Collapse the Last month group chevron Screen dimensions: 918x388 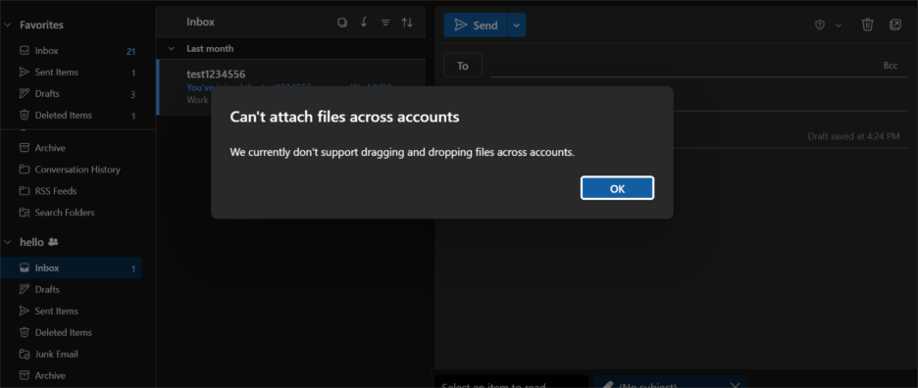[171, 49]
